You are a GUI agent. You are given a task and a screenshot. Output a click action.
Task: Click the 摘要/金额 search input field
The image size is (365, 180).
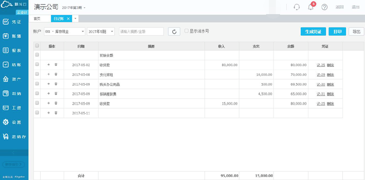click(141, 32)
